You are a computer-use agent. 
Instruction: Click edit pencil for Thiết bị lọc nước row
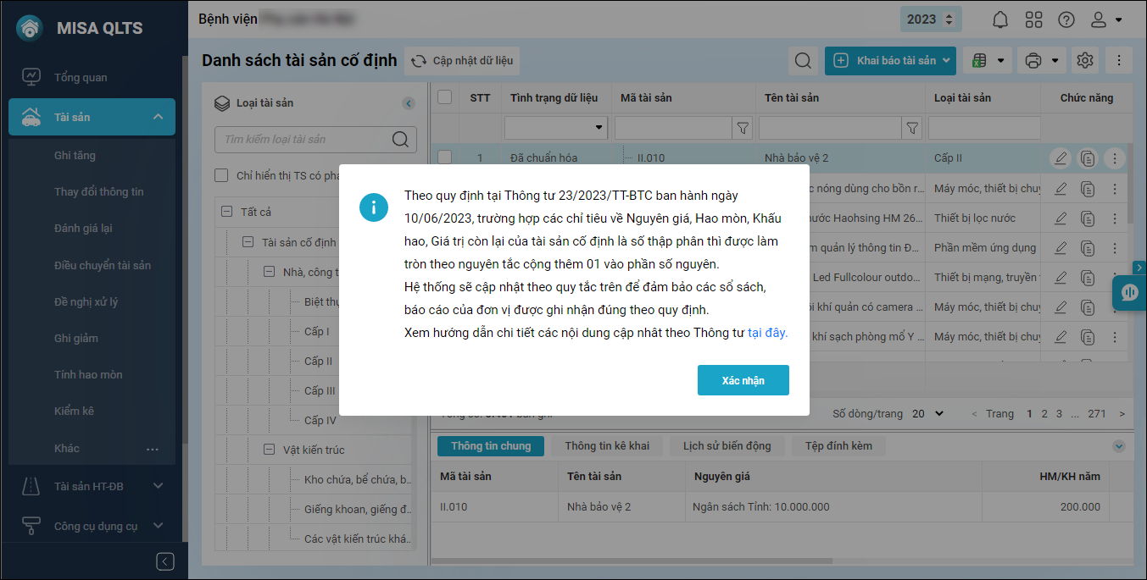[1061, 218]
